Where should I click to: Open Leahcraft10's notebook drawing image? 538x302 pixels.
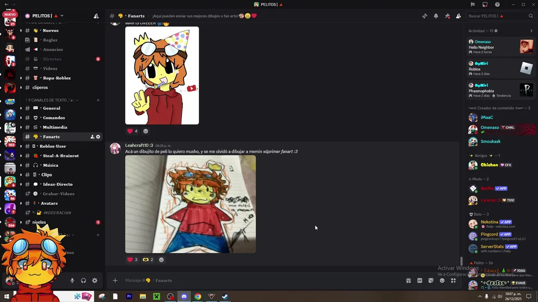190,204
